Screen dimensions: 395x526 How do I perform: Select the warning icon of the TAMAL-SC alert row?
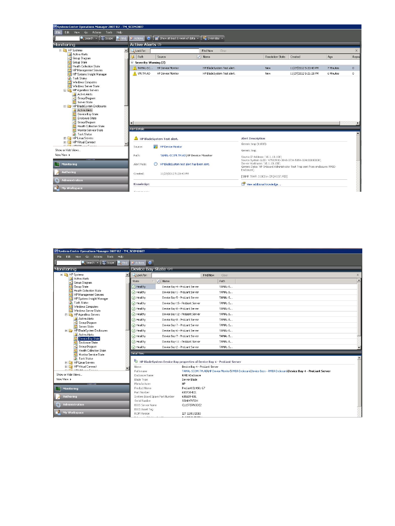click(135, 68)
